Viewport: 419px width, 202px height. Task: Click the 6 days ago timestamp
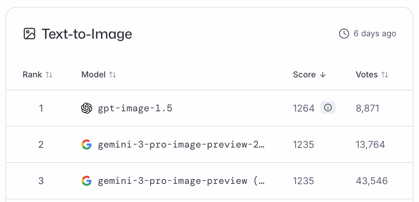coord(375,34)
